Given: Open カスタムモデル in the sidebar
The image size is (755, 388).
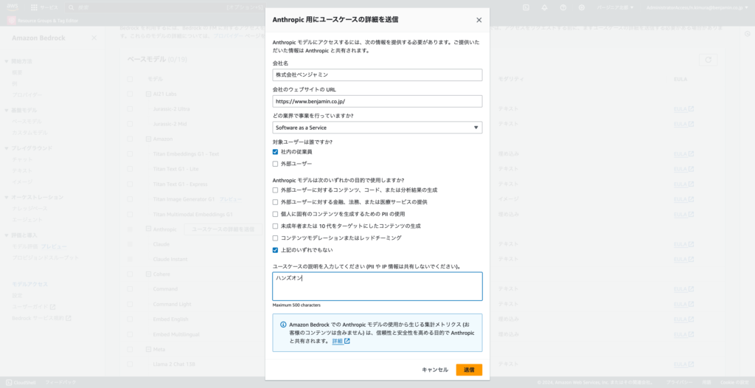Looking at the screenshot, I should click(x=29, y=133).
